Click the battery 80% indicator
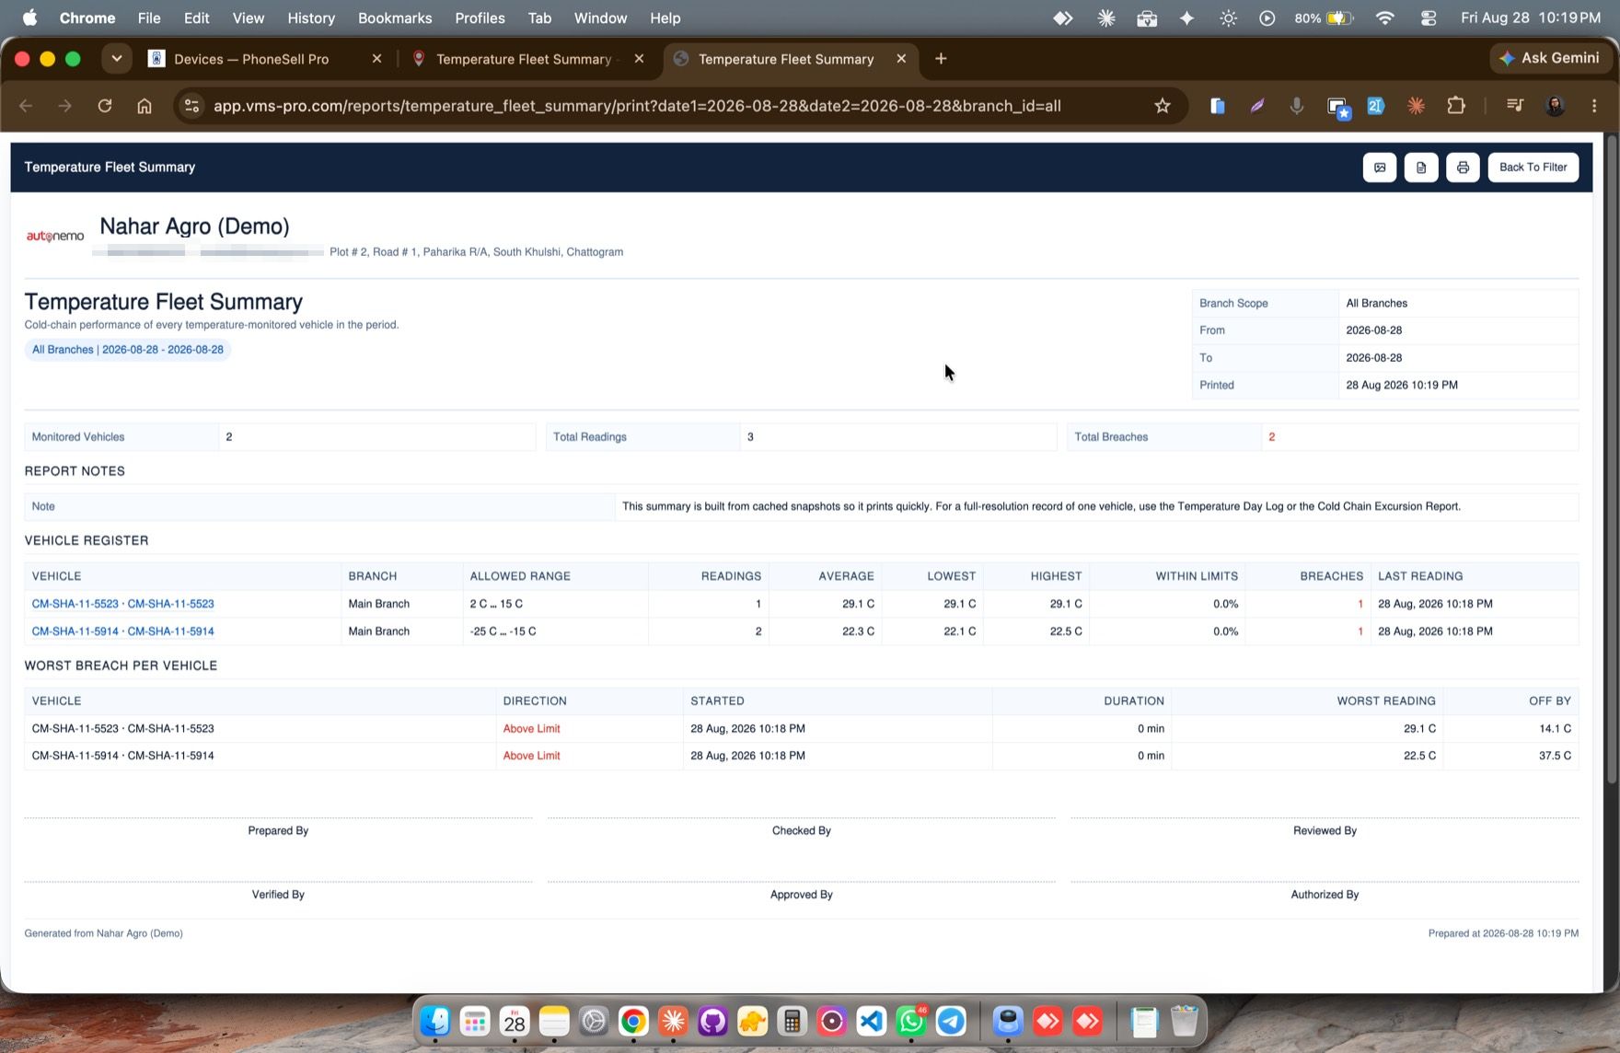The height and width of the screenshot is (1053, 1620). [1324, 17]
